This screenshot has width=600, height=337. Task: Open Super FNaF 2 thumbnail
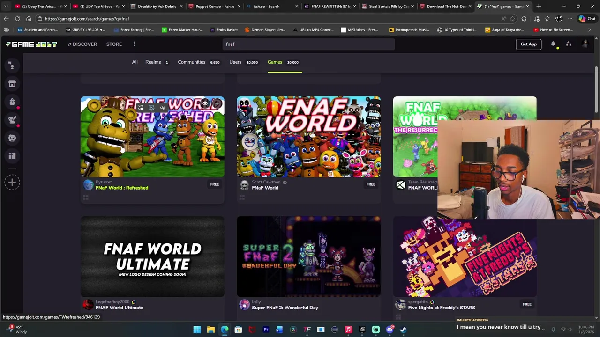click(308, 256)
